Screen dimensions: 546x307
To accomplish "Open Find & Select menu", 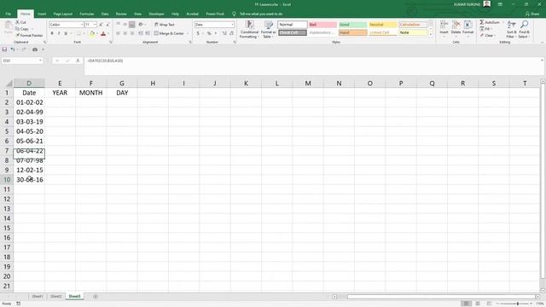I will (524, 29).
